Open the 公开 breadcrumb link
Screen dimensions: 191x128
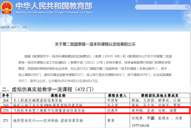24,27
